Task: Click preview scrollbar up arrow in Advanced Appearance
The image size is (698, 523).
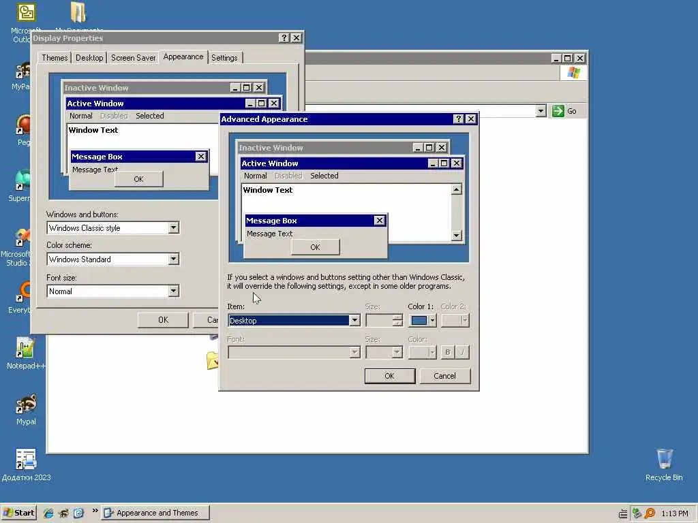Action: click(456, 190)
